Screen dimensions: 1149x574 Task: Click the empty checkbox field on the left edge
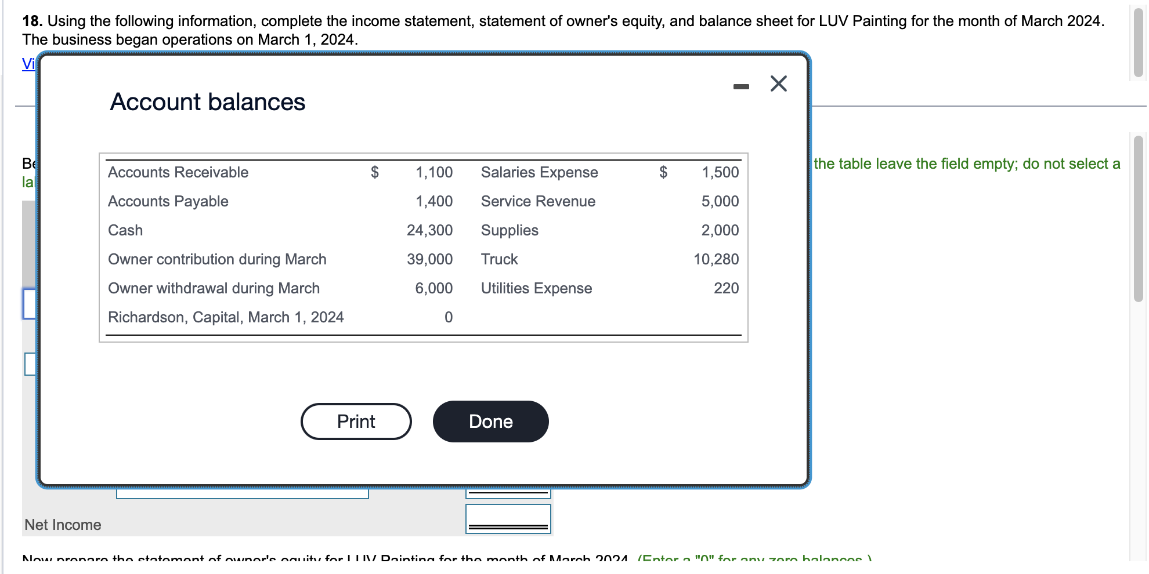(28, 364)
